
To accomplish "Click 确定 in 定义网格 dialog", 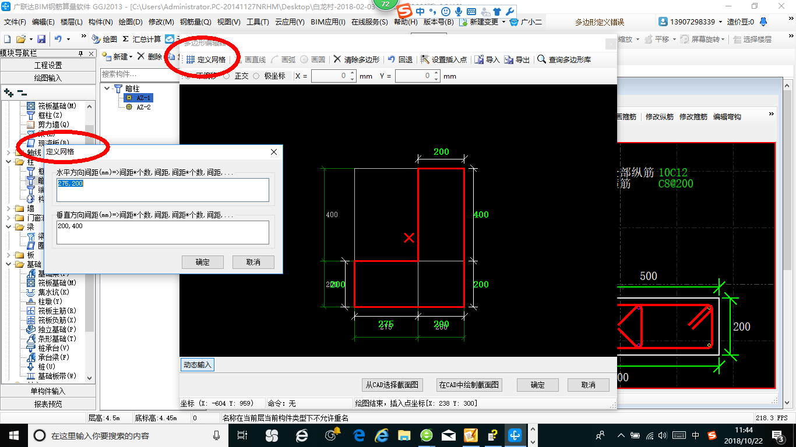I will (x=203, y=262).
